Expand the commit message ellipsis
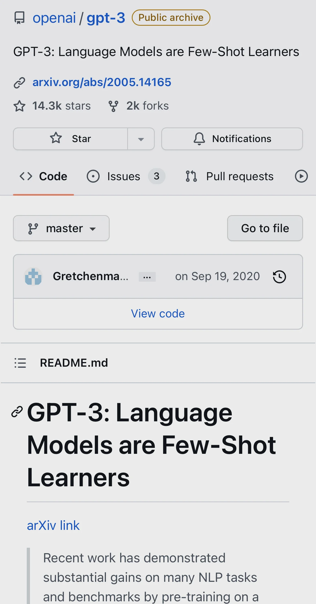 (147, 277)
